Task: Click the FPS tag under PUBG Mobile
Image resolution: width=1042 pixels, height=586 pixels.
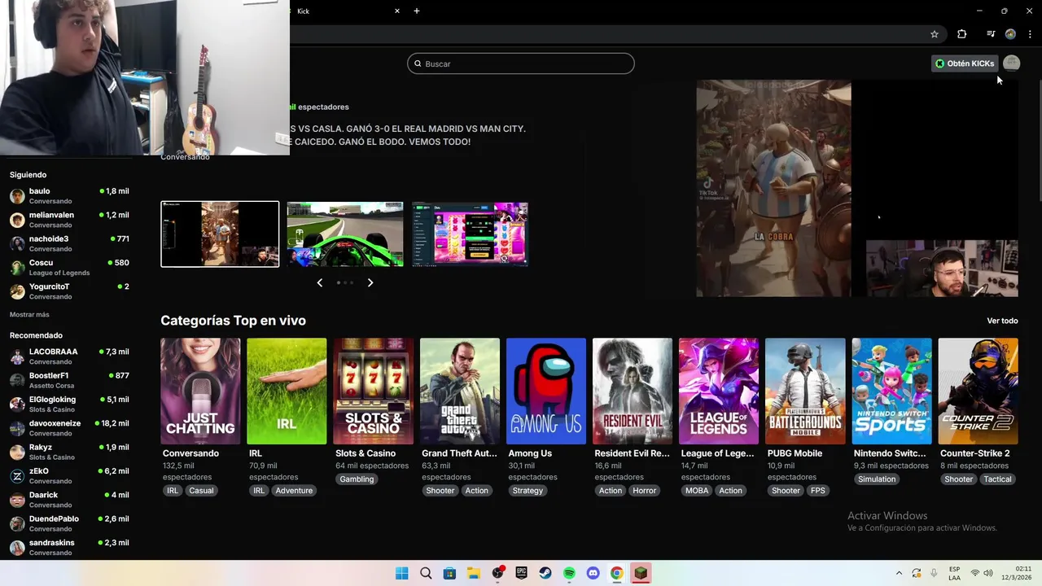Action: 817,491
